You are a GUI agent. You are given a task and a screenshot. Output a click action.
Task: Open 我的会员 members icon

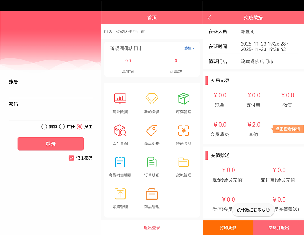coord(152,99)
